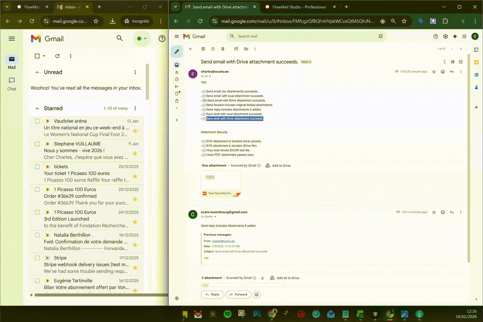Open Chat in the left sidebar
This screenshot has height=322, width=483.
tap(12, 84)
